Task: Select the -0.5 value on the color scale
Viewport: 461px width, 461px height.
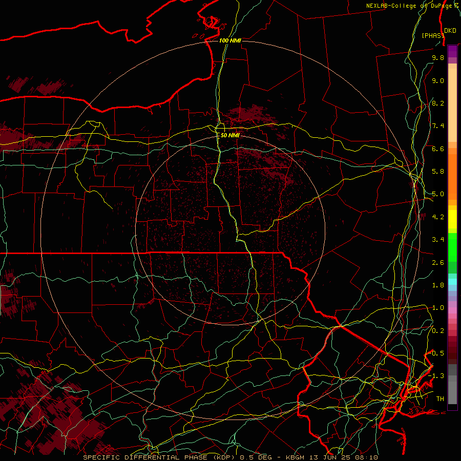Action: click(x=436, y=353)
